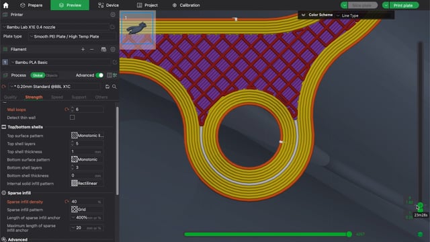The height and width of the screenshot is (242, 430).
Task: Open the 0.20mm Standard process dropdown
Action: point(54,87)
